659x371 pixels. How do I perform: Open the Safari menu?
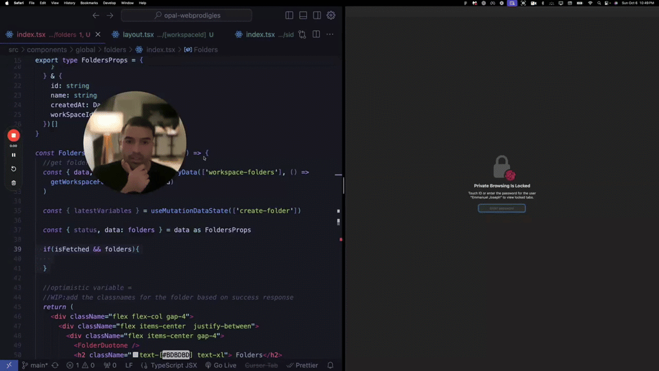pyautogui.click(x=19, y=3)
